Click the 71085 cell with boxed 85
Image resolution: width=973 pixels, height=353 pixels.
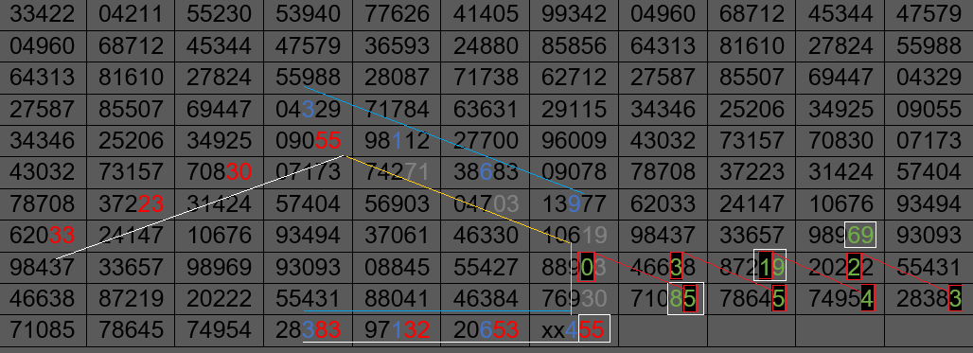coord(663,299)
